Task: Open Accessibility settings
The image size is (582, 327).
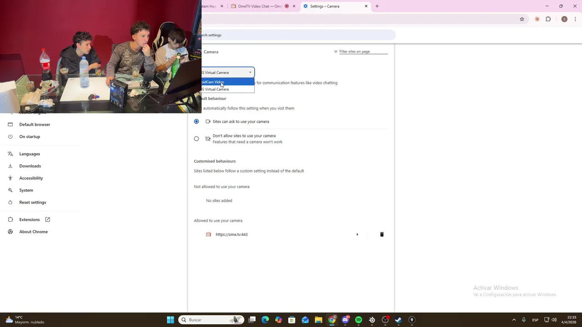Action: pos(31,178)
